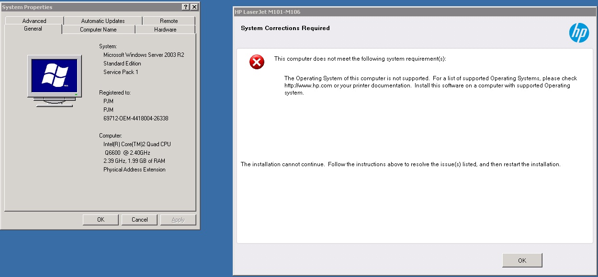This screenshot has height=277, width=598.
Task: Open the Hardware tab
Action: pyautogui.click(x=165, y=30)
